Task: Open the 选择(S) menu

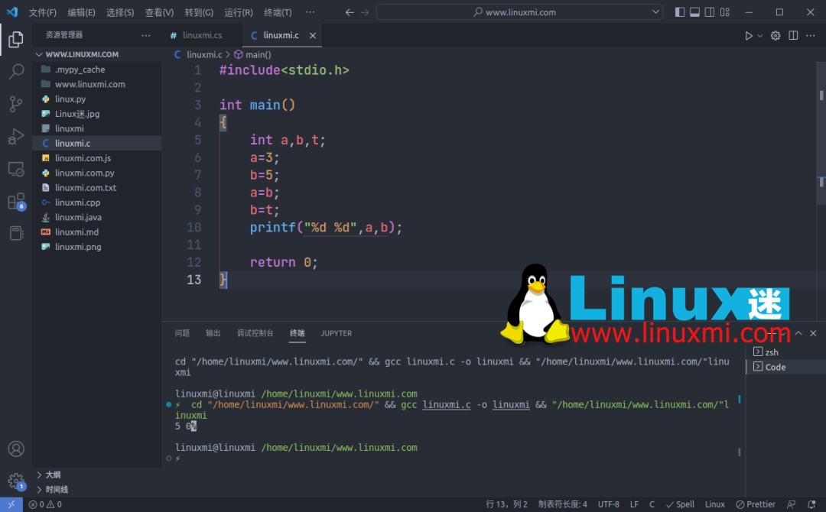Action: 120,12
